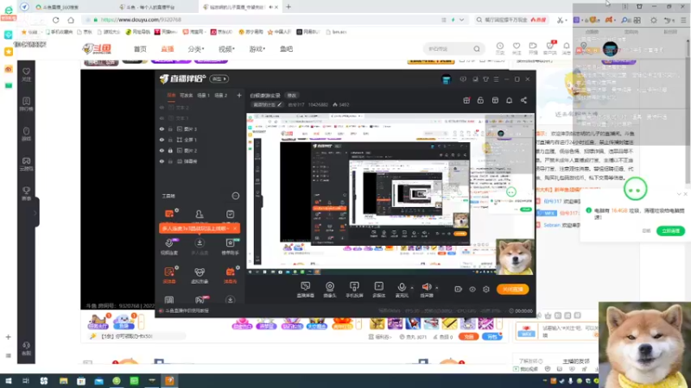Click the record video icon beside preview eye
The height and width of the screenshot is (388, 691).
[459, 289]
